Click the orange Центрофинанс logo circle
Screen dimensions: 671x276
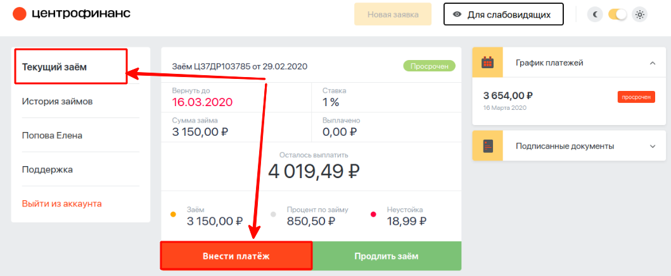pyautogui.click(x=20, y=14)
